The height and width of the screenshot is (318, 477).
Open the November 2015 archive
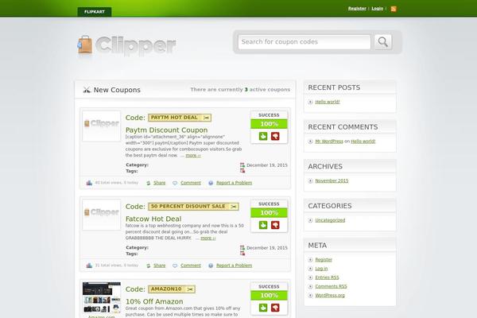tap(332, 180)
